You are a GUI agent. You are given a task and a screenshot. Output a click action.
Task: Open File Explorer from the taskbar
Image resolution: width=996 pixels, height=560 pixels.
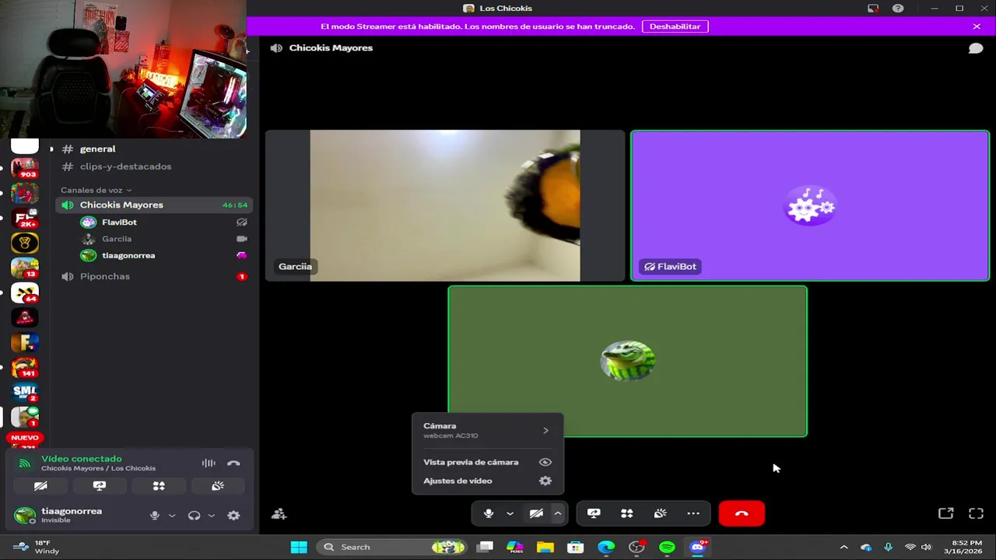pyautogui.click(x=545, y=547)
